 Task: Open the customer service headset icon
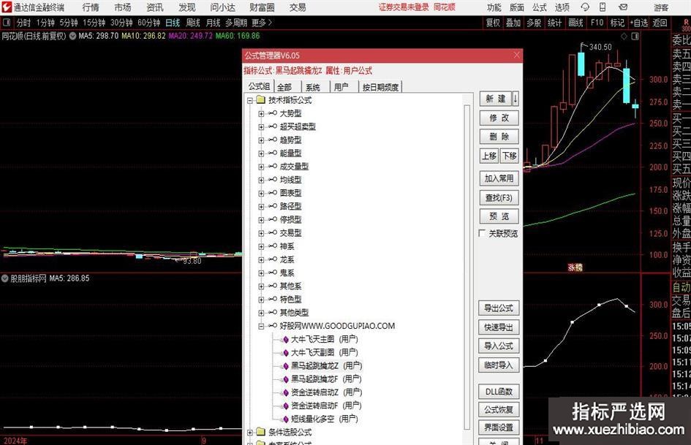585,7
